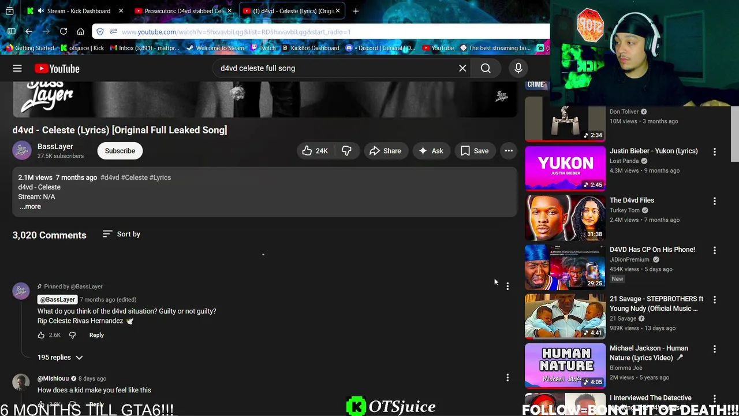This screenshot has height=416, width=739.
Task: Clear the search box with X icon
Action: pos(462,68)
